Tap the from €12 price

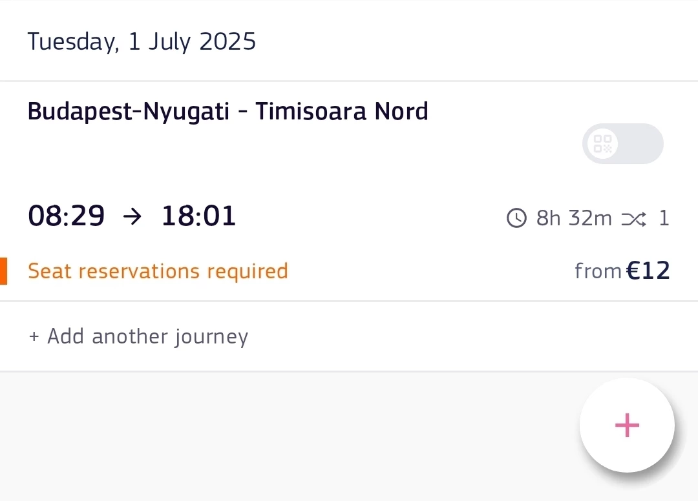622,271
